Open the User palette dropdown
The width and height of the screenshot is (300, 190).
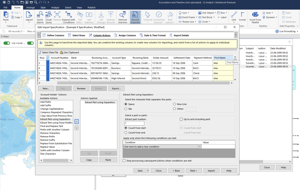pos(272,13)
